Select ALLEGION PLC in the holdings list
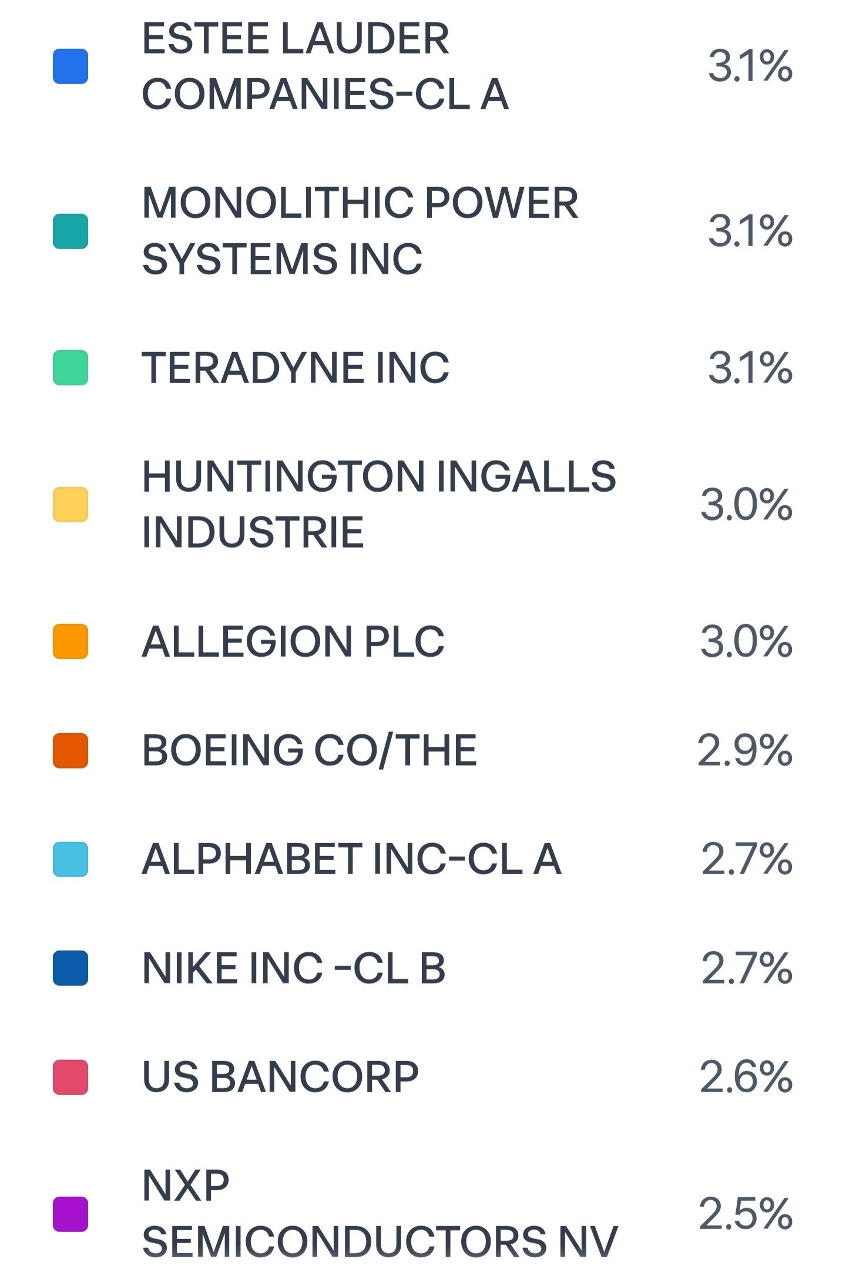This screenshot has width=846, height=1269. tap(293, 642)
